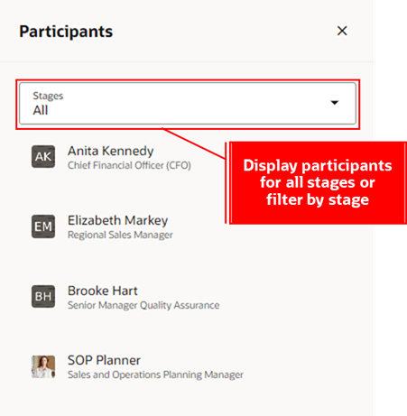Viewport: 407px width, 416px height.
Task: Click the AK avatar icon
Action: [x=43, y=157]
